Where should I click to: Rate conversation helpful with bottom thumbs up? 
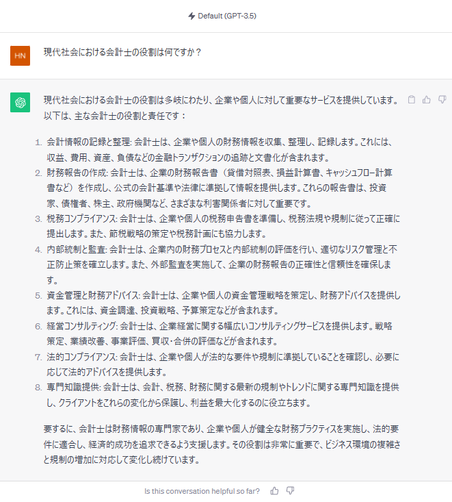(274, 491)
